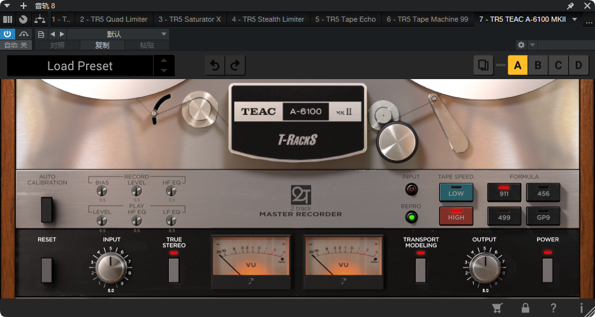The height and width of the screenshot is (317, 595).
Task: Click the 自动: 关 automation button
Action: tap(16, 45)
